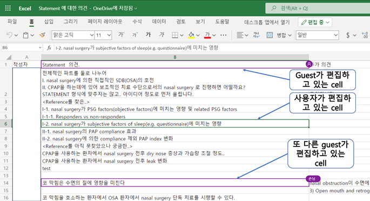
Task: Open the 수식 tab
Action: pyautogui.click(x=137, y=22)
